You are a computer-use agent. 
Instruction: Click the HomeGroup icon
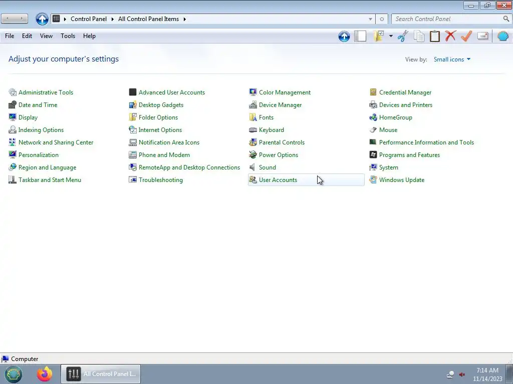pyautogui.click(x=373, y=117)
